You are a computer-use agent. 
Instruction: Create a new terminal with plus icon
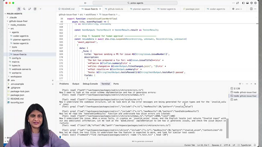240,84
